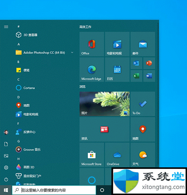The image size is (187, 195).
Task: Open the 电影和电视 tile
Action: pos(117,44)
